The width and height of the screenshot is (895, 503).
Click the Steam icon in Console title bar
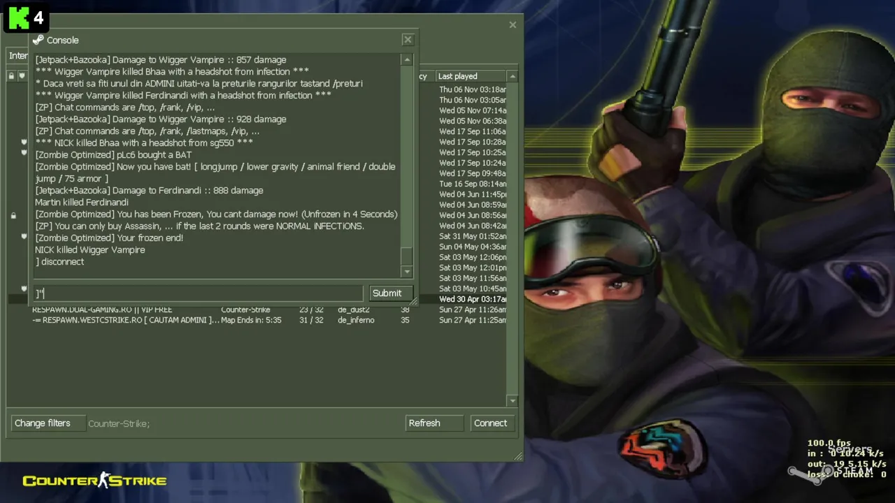tap(38, 40)
